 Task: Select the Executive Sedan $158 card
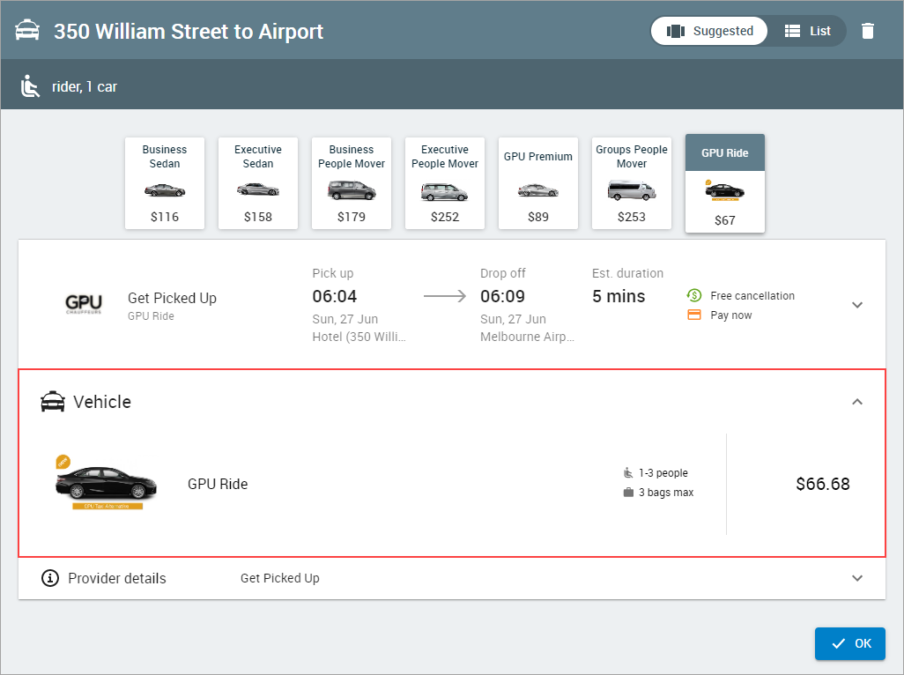tap(258, 183)
